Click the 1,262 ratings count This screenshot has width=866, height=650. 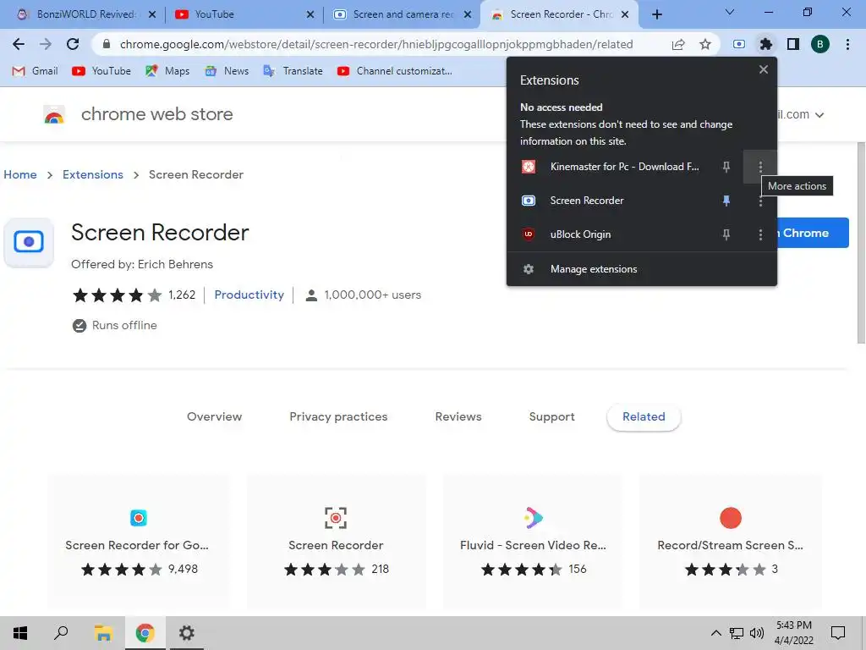[x=183, y=295]
